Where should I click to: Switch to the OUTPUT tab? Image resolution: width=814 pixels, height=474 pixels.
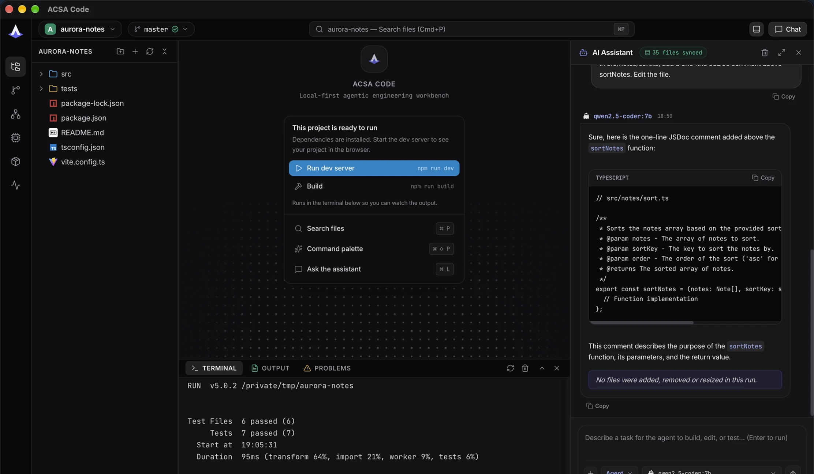[270, 368]
